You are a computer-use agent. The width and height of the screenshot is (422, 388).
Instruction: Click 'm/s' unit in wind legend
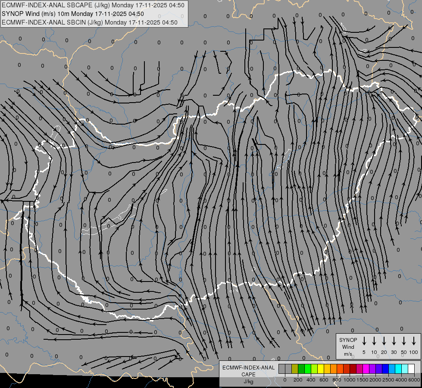tap(348, 354)
